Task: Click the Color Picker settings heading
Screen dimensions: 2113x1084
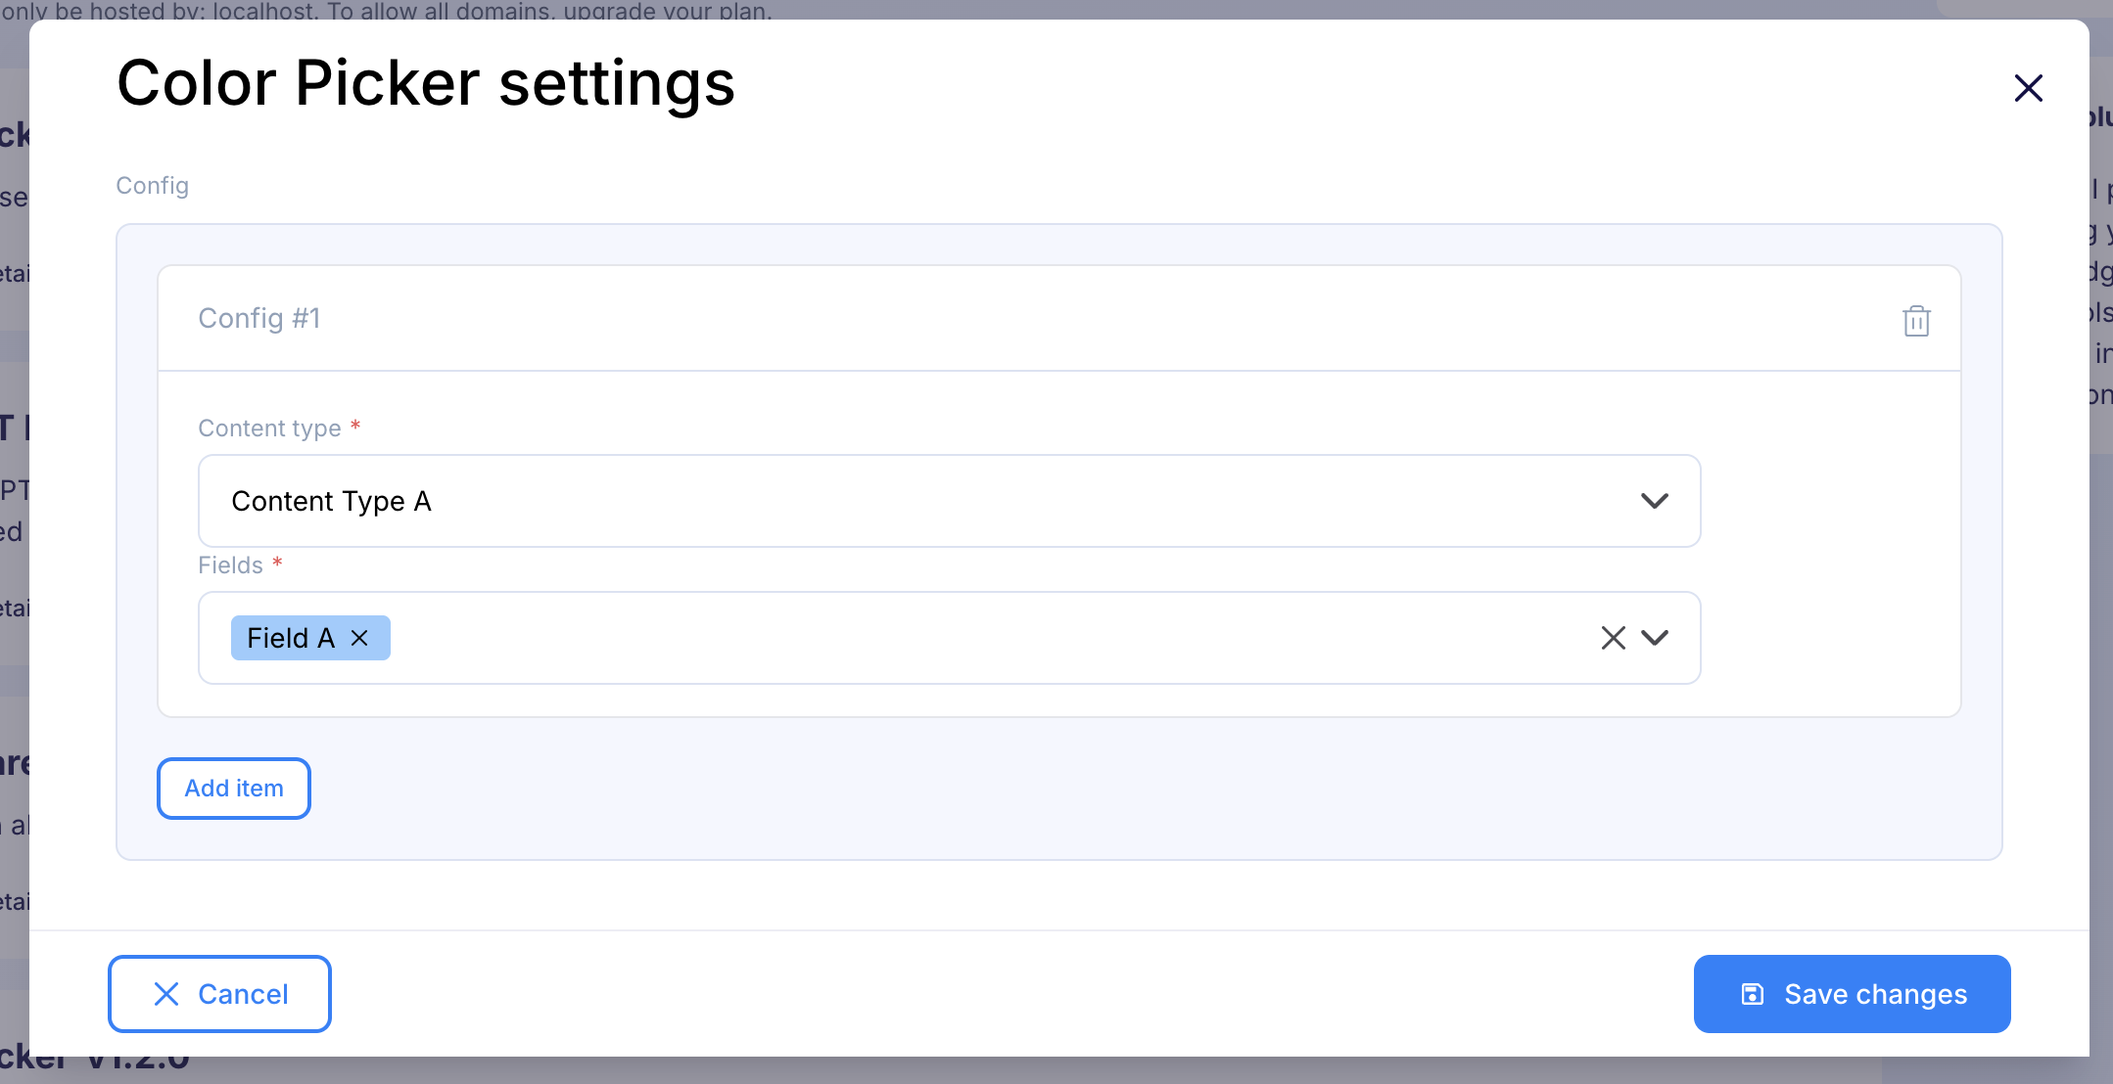Action: click(425, 83)
